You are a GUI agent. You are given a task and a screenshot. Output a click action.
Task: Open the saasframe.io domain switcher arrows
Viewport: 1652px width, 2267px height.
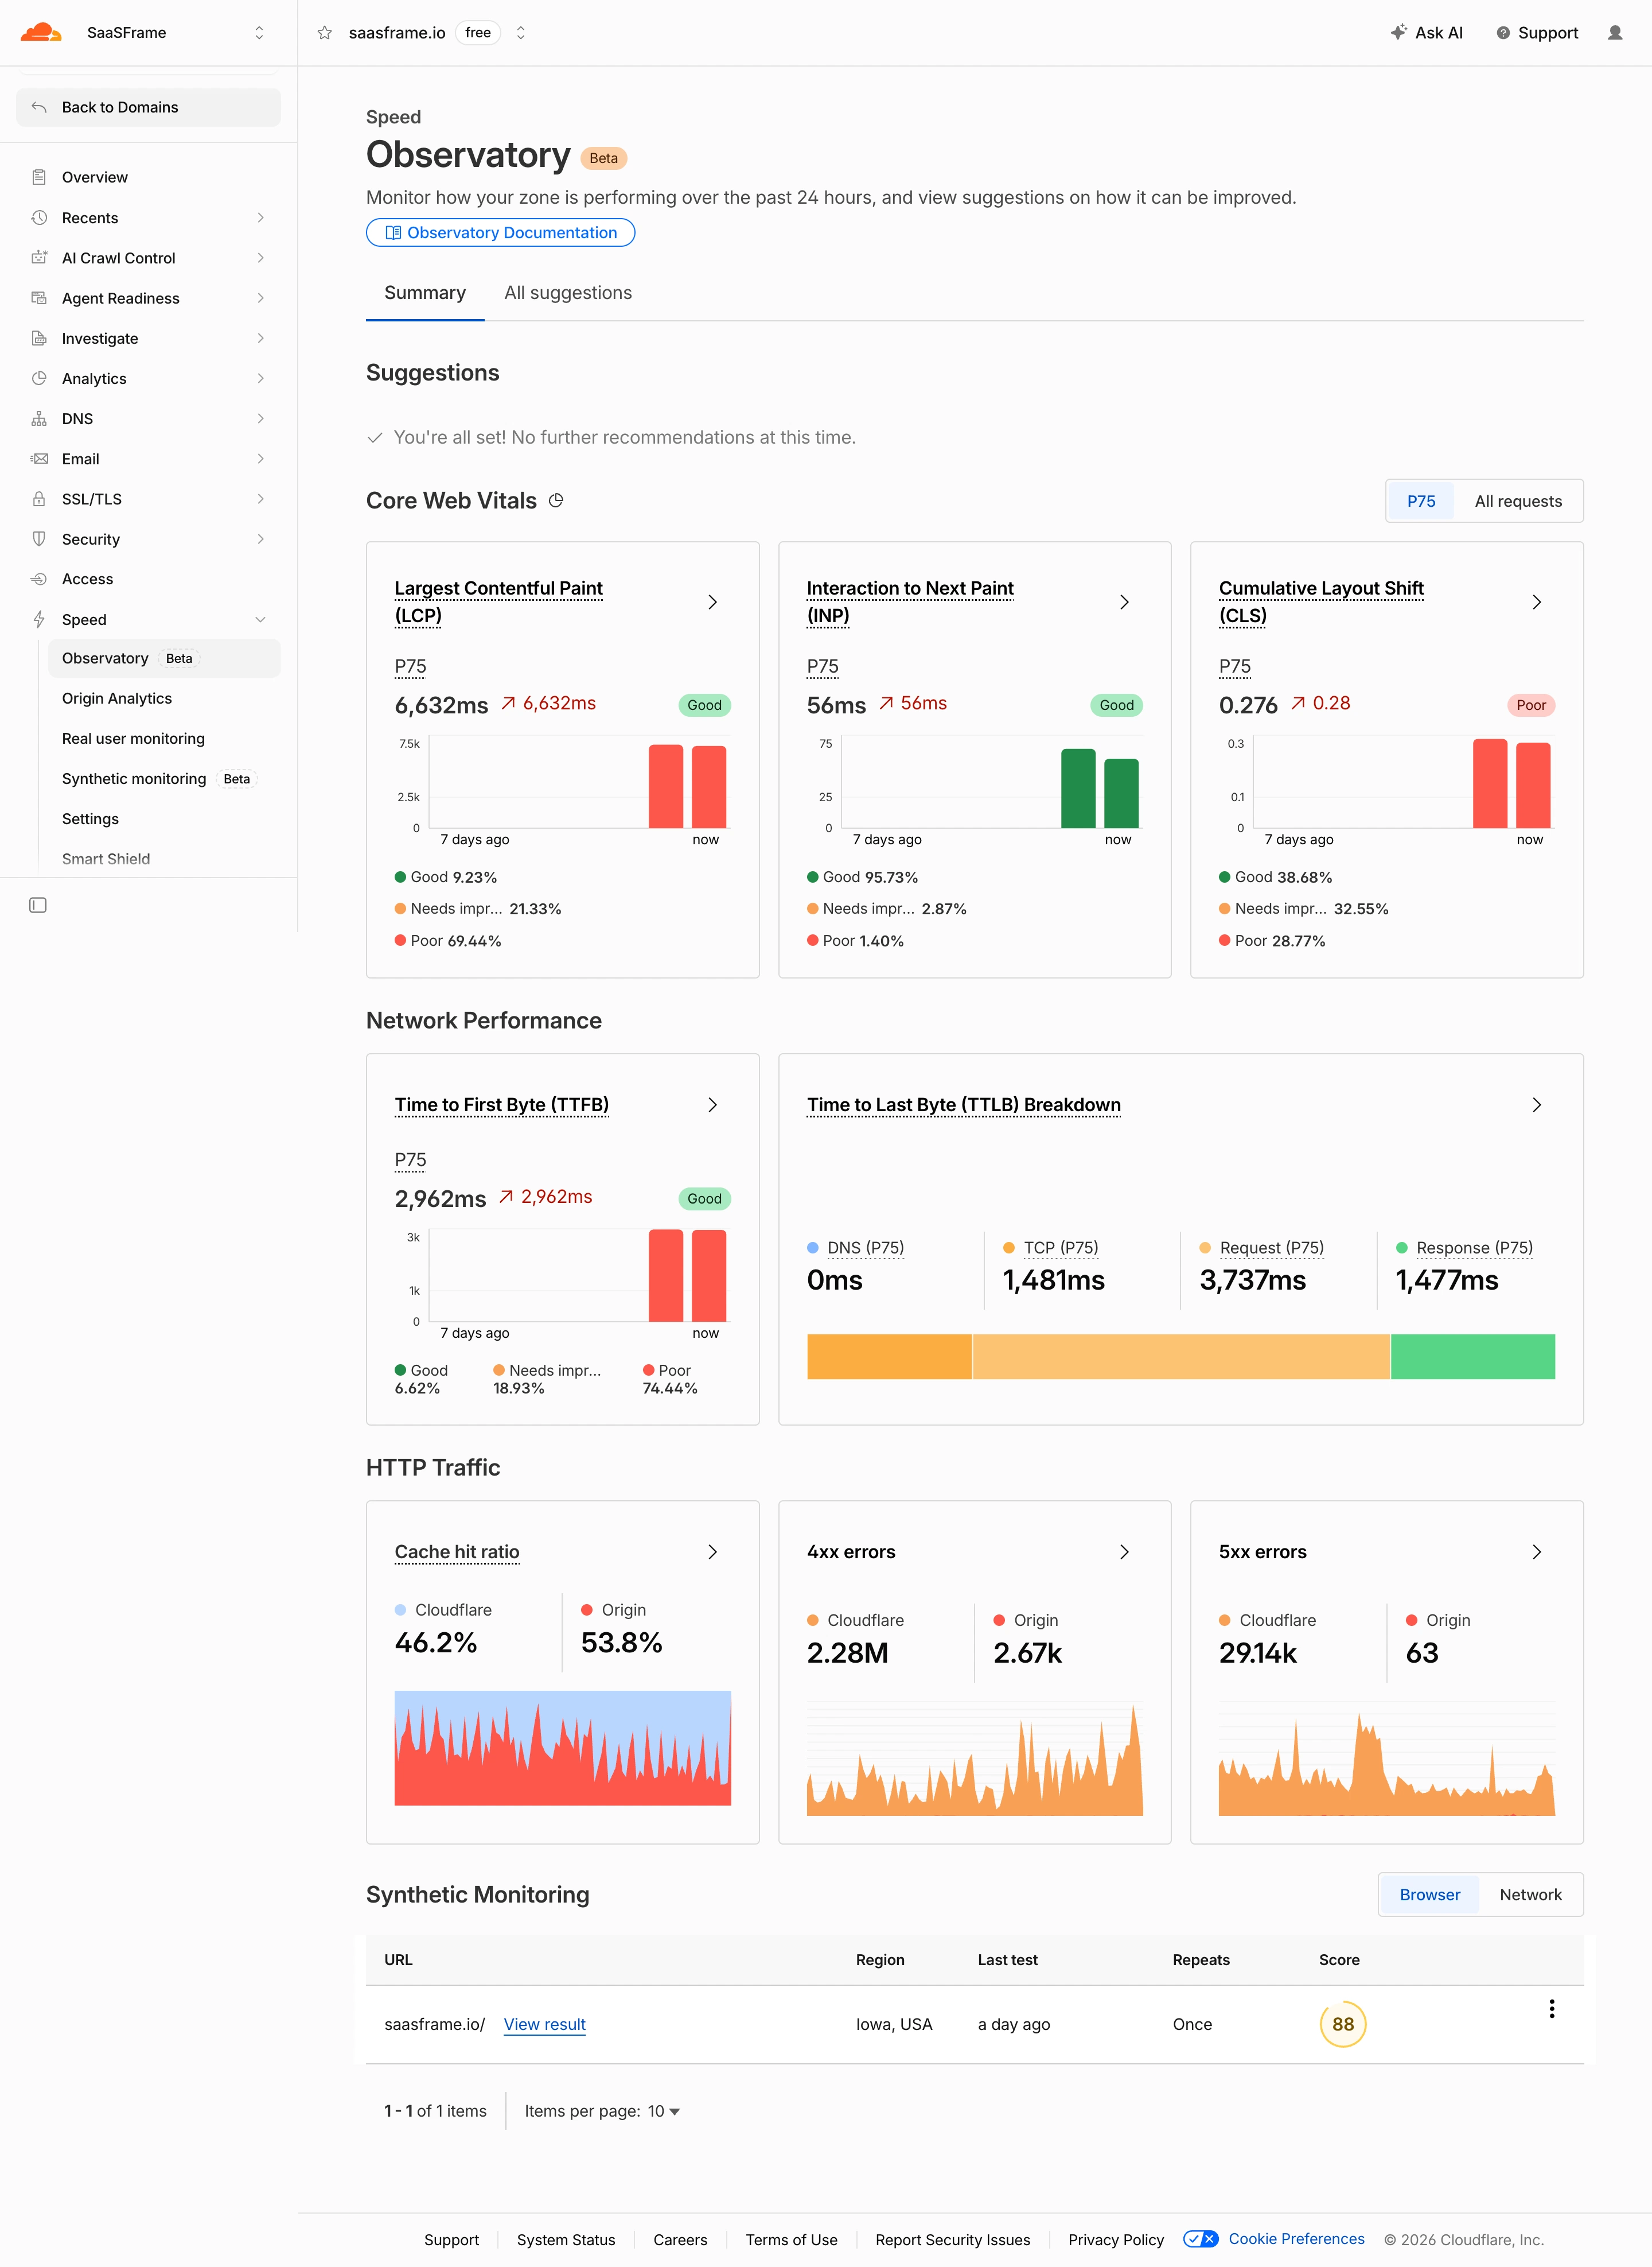click(520, 33)
